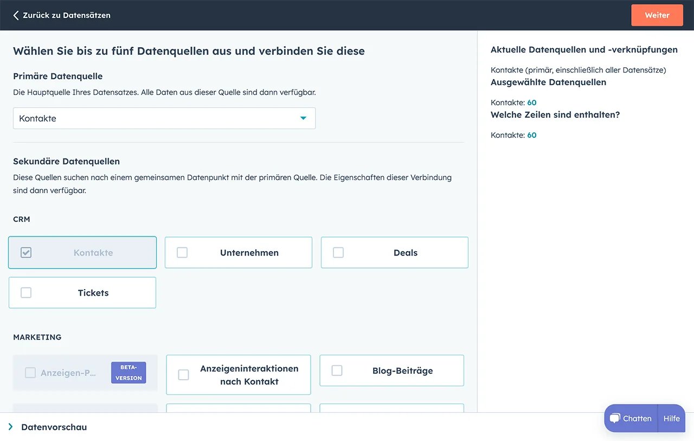Open chat via the Chatten speech bubble icon
694x441 pixels.
click(615, 418)
